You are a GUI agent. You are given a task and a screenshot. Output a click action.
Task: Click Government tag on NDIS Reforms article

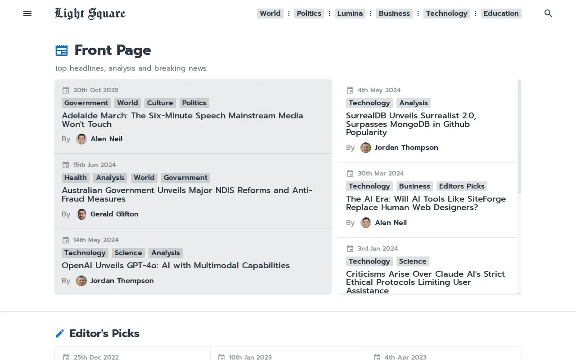point(185,178)
